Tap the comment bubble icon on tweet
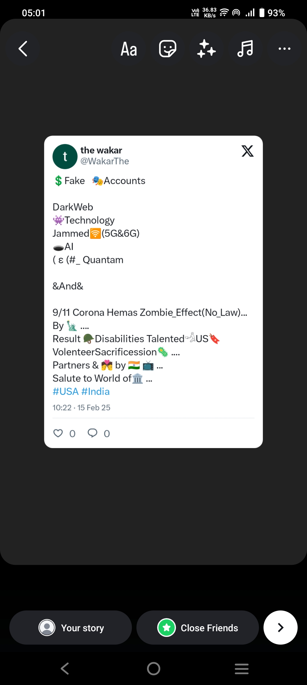Screen dimensions: 307x685 (x=92, y=433)
